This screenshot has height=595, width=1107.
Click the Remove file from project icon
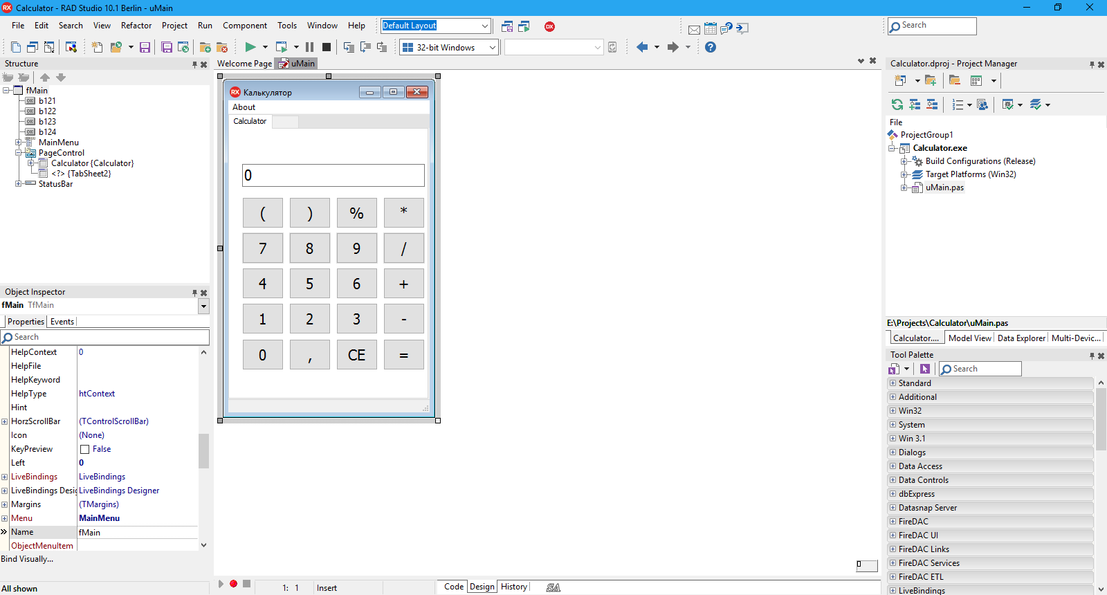pyautogui.click(x=222, y=47)
